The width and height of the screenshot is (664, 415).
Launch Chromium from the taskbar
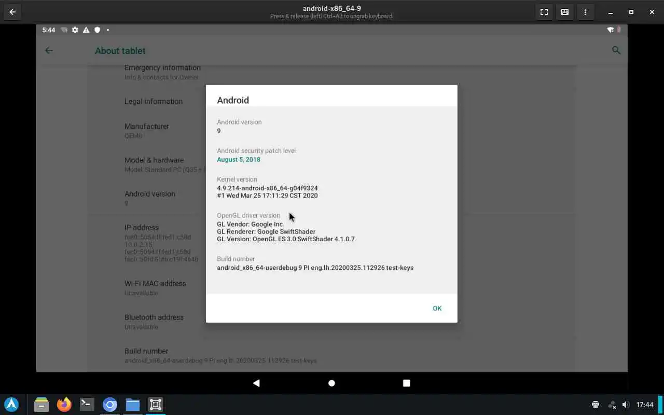click(x=109, y=404)
